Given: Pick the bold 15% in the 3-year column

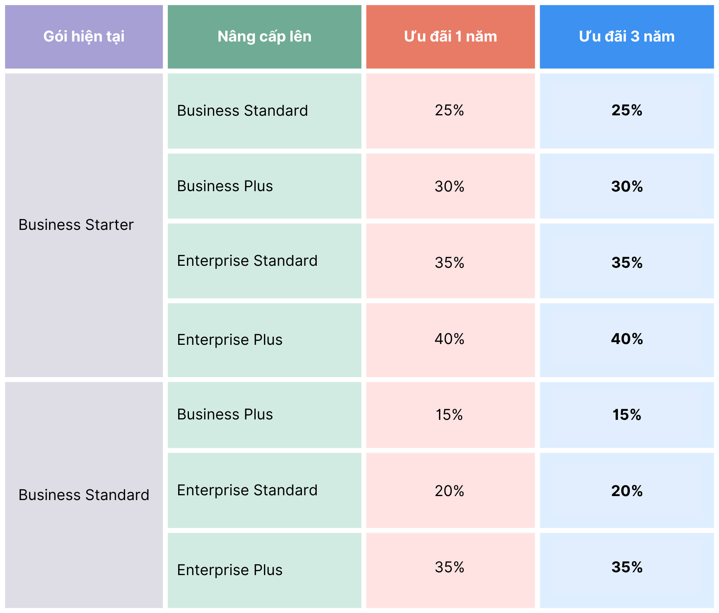Looking at the screenshot, I should pyautogui.click(x=626, y=415).
